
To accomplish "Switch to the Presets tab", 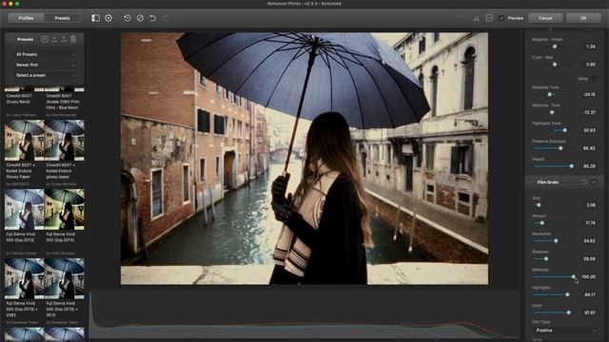I will [x=62, y=18].
